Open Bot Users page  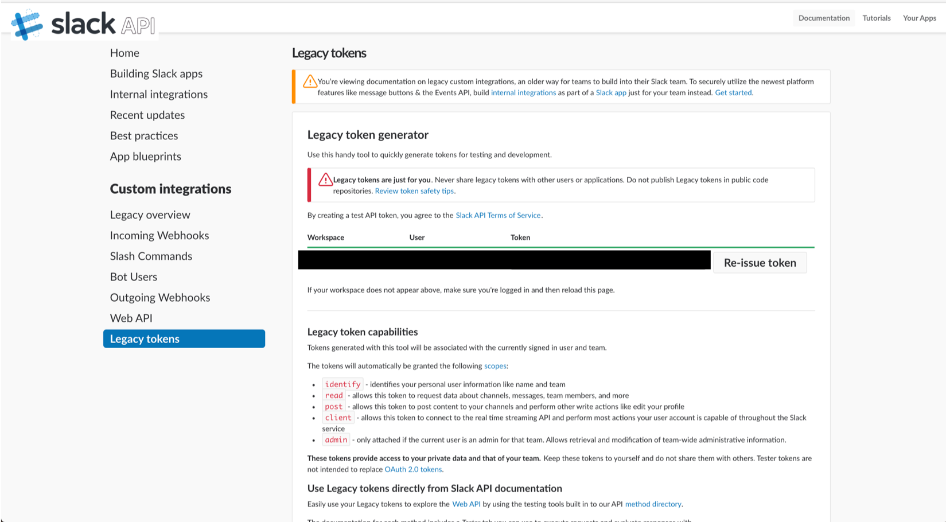coord(134,276)
